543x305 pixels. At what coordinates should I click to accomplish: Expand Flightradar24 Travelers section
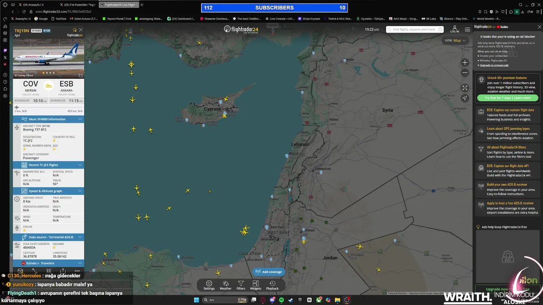(x=48, y=263)
